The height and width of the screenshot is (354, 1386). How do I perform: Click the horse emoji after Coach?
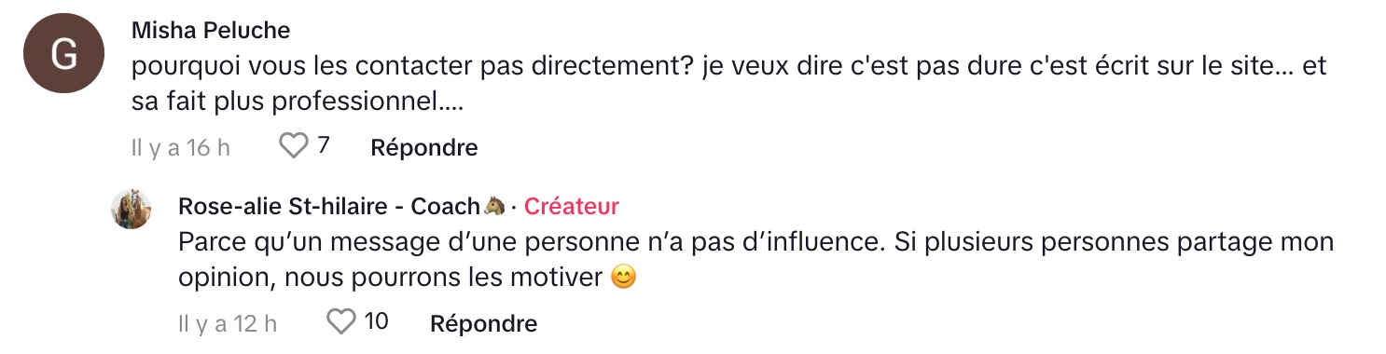pos(495,206)
